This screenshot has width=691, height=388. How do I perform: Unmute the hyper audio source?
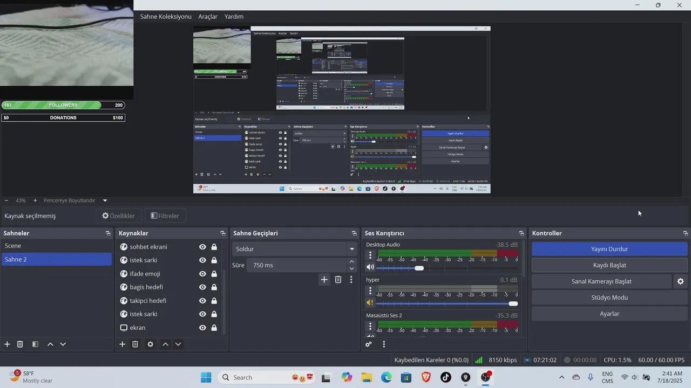(370, 303)
